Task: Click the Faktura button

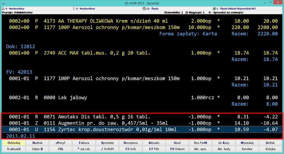Action: 84,143
